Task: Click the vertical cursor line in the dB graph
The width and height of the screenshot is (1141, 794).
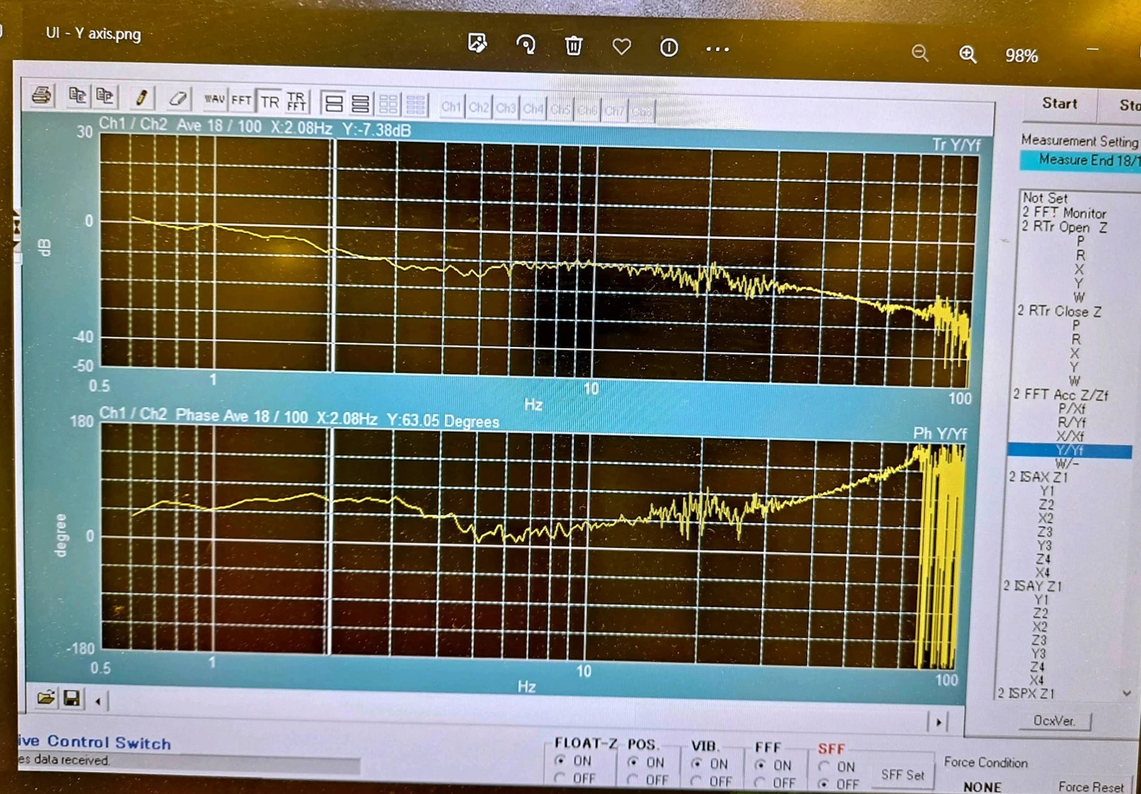Action: click(x=332, y=255)
